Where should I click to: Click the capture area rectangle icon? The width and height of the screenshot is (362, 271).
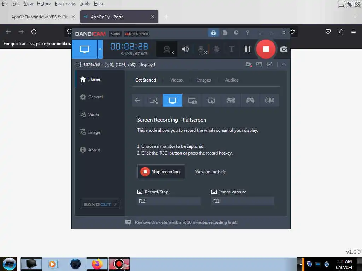(78, 65)
